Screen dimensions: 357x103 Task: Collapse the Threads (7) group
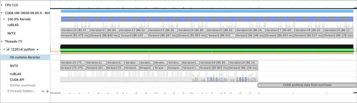pyautogui.click(x=2, y=41)
